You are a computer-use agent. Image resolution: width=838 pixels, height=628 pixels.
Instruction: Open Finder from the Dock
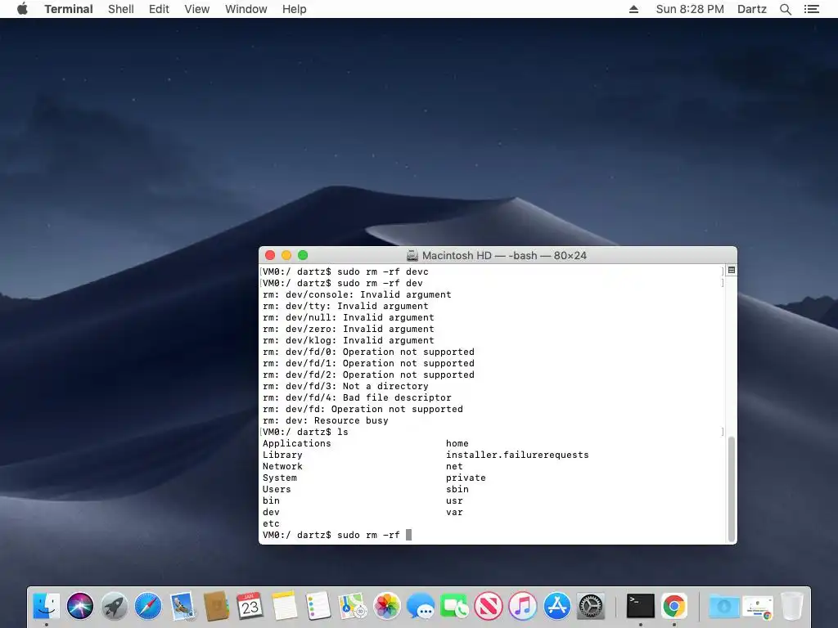click(47, 606)
